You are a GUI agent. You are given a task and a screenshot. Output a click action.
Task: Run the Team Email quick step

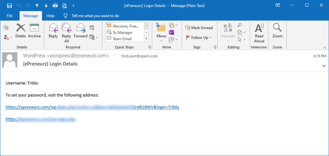point(125,39)
